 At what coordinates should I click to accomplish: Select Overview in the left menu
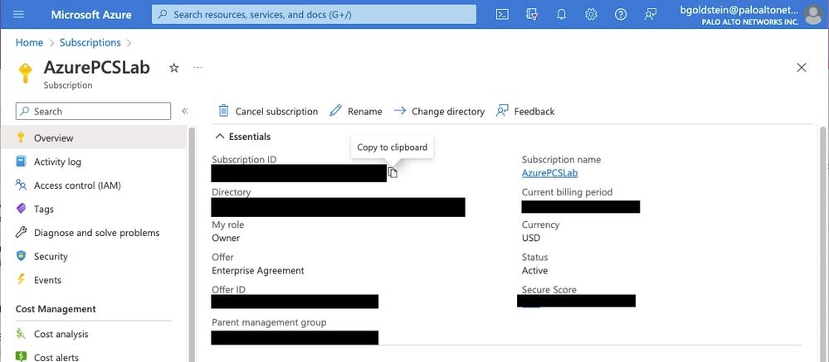[x=93, y=138]
